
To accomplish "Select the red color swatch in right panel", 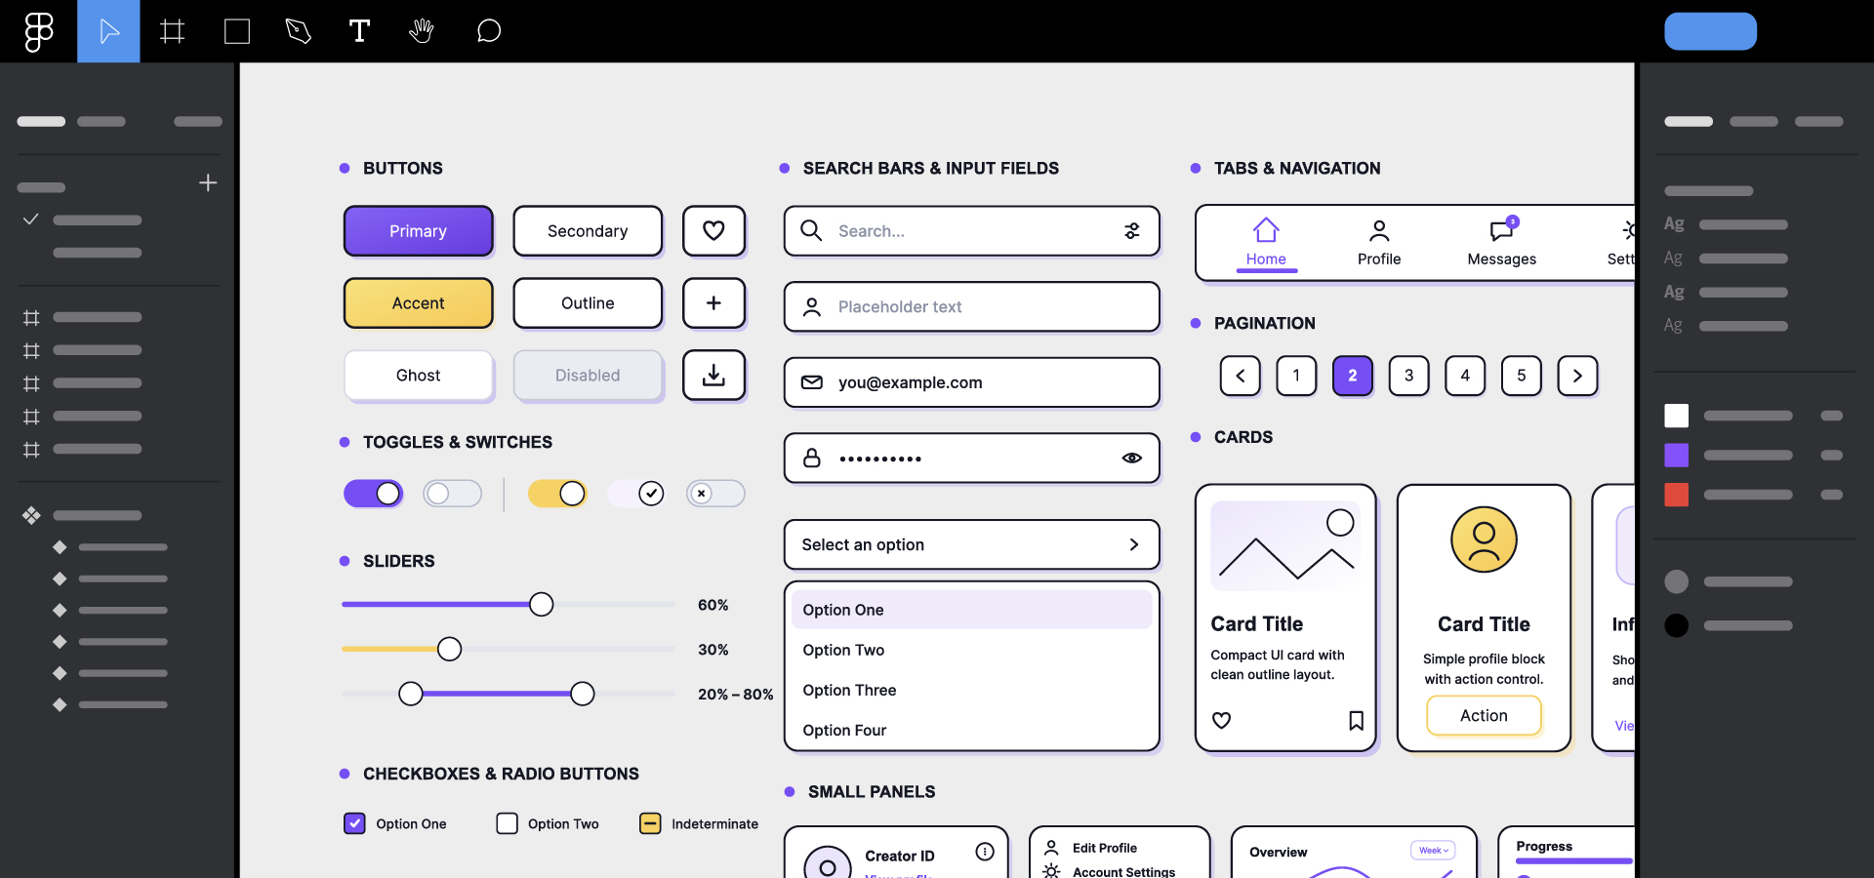I will [x=1676, y=495].
